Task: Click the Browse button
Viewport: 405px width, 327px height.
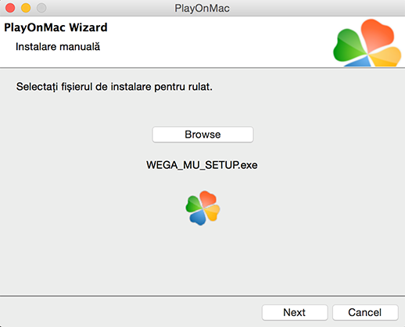Action: point(202,135)
